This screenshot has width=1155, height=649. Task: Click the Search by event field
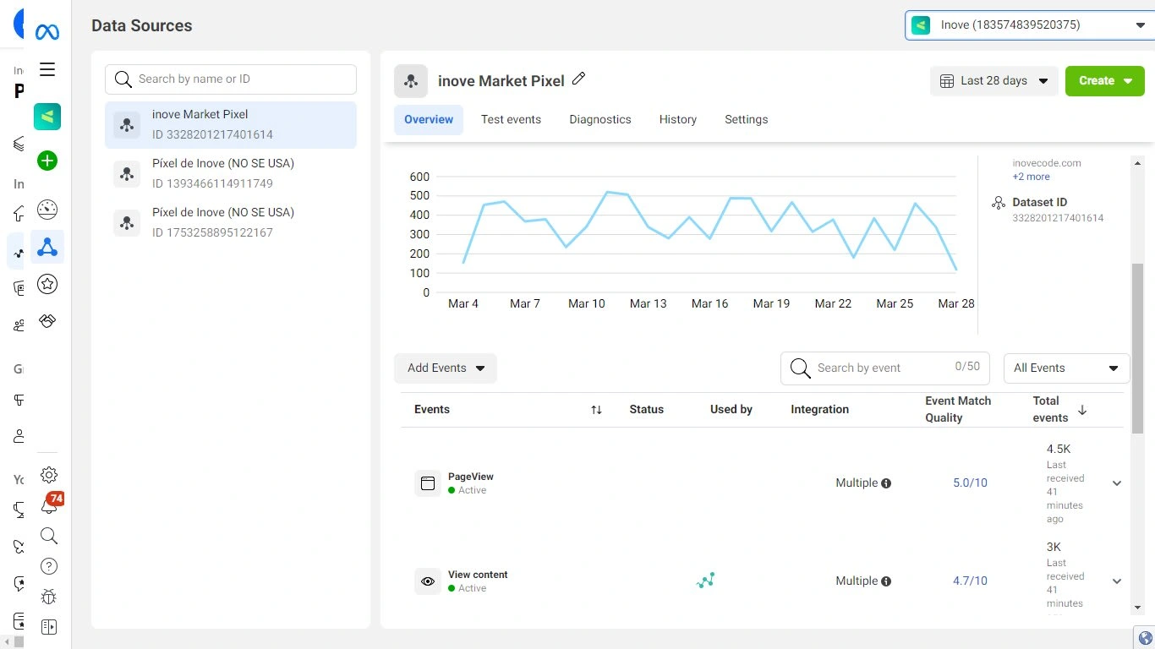click(x=885, y=368)
